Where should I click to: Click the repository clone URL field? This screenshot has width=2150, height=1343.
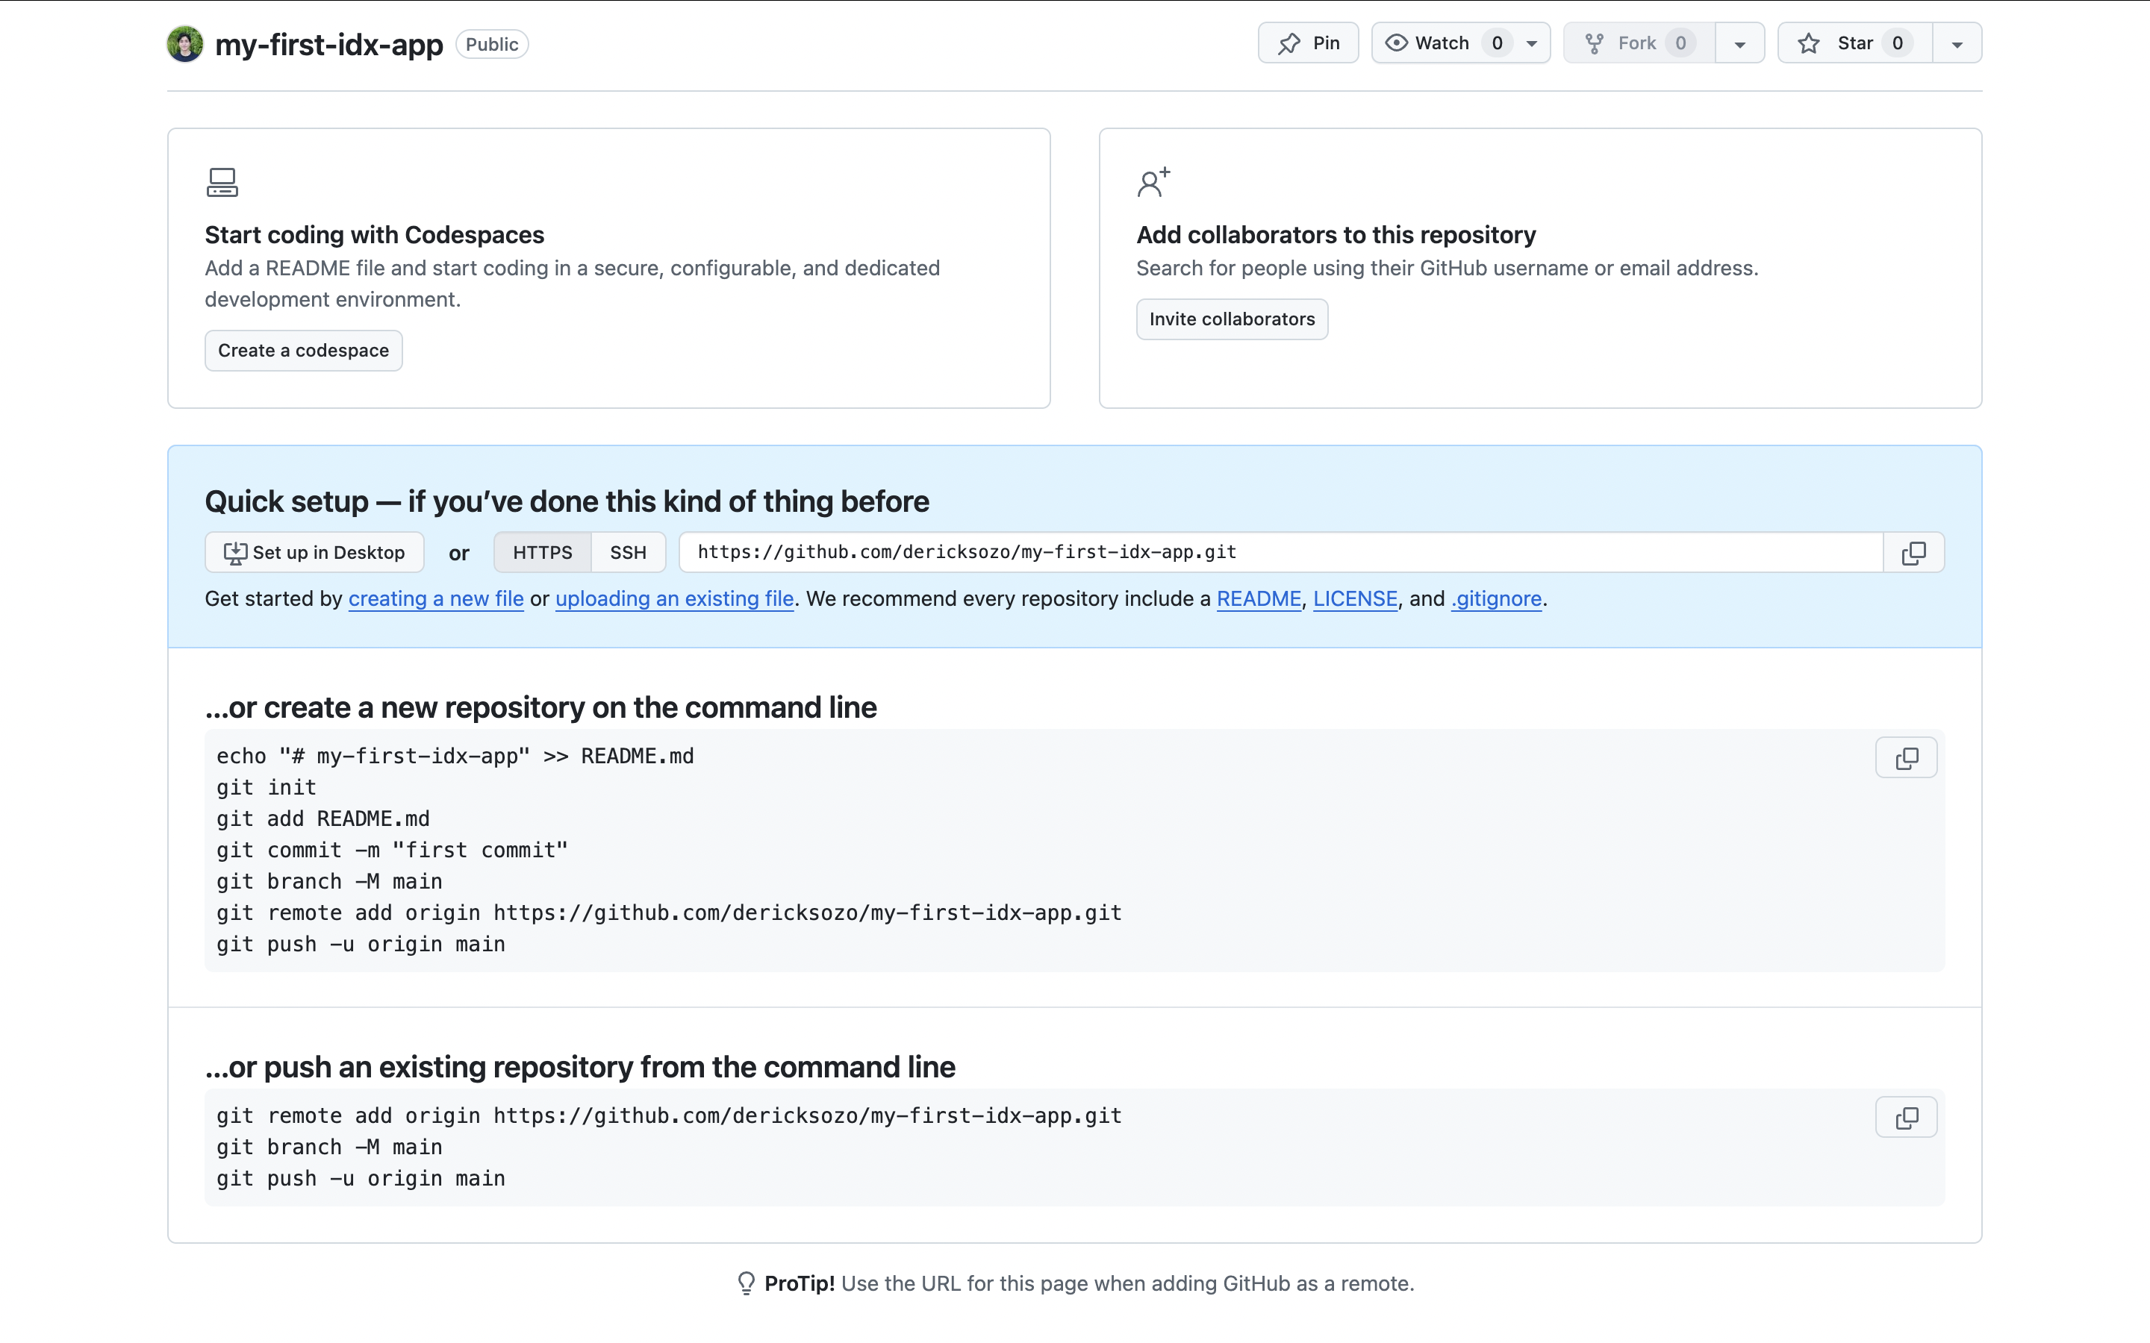pyautogui.click(x=1280, y=552)
